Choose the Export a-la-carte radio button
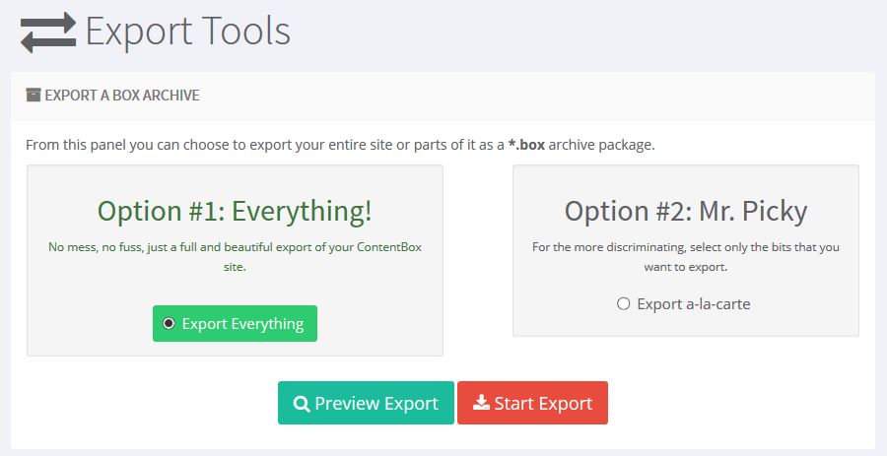 (x=623, y=304)
